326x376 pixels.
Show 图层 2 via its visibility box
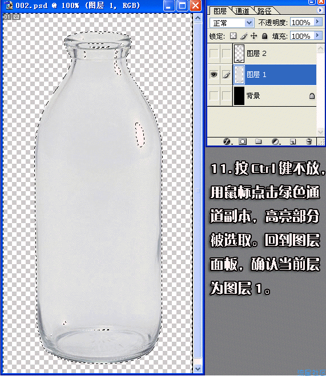214,54
